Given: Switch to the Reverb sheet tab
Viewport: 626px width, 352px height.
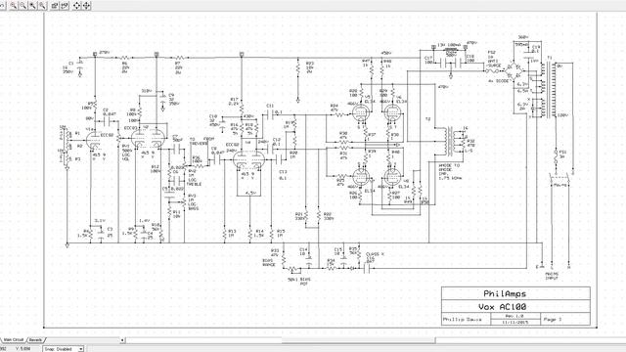Looking at the screenshot, I should (x=35, y=340).
